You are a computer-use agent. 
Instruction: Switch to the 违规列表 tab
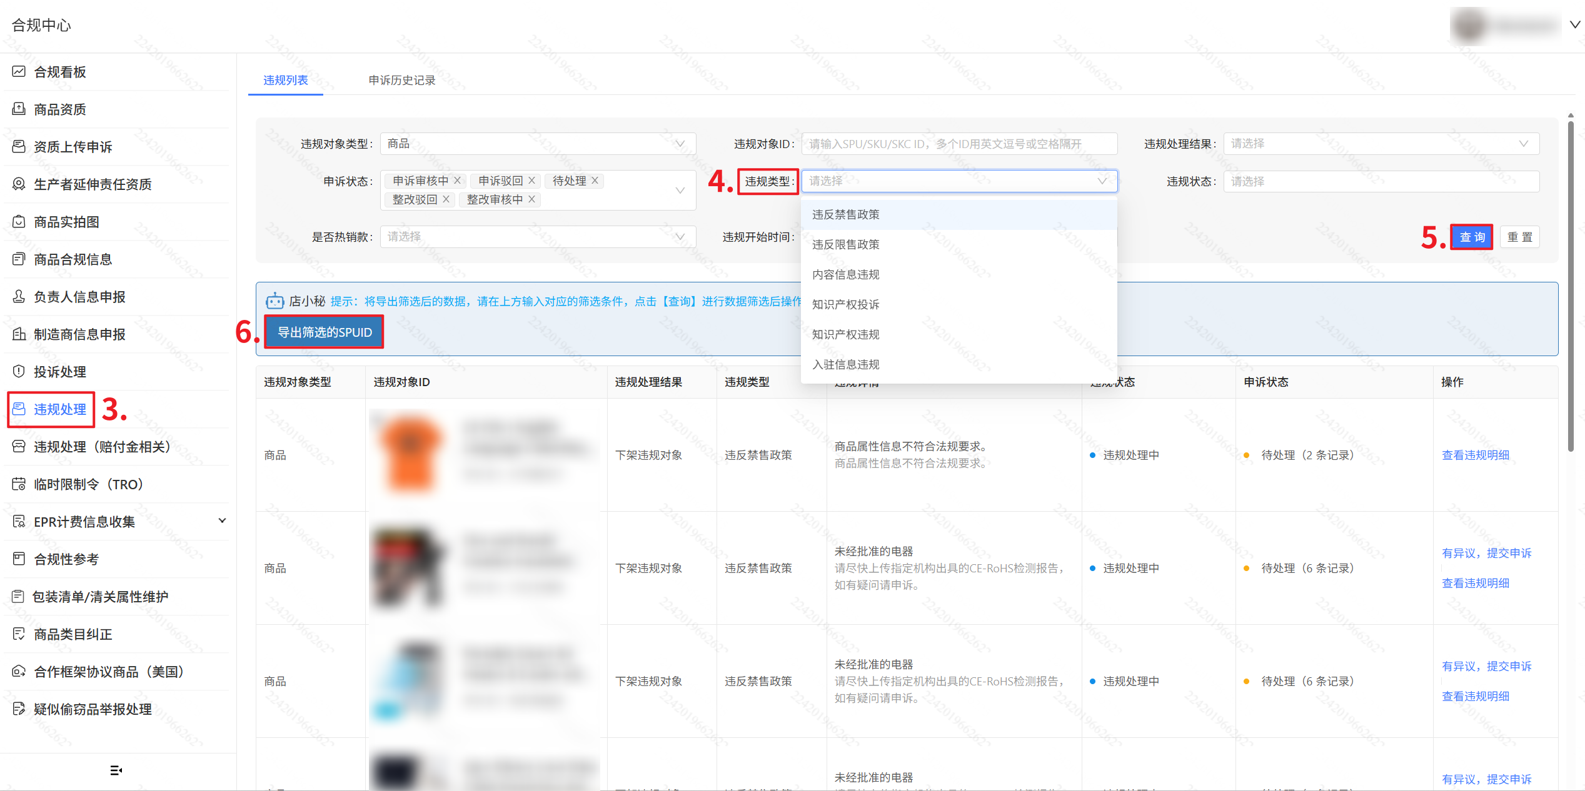tap(286, 80)
